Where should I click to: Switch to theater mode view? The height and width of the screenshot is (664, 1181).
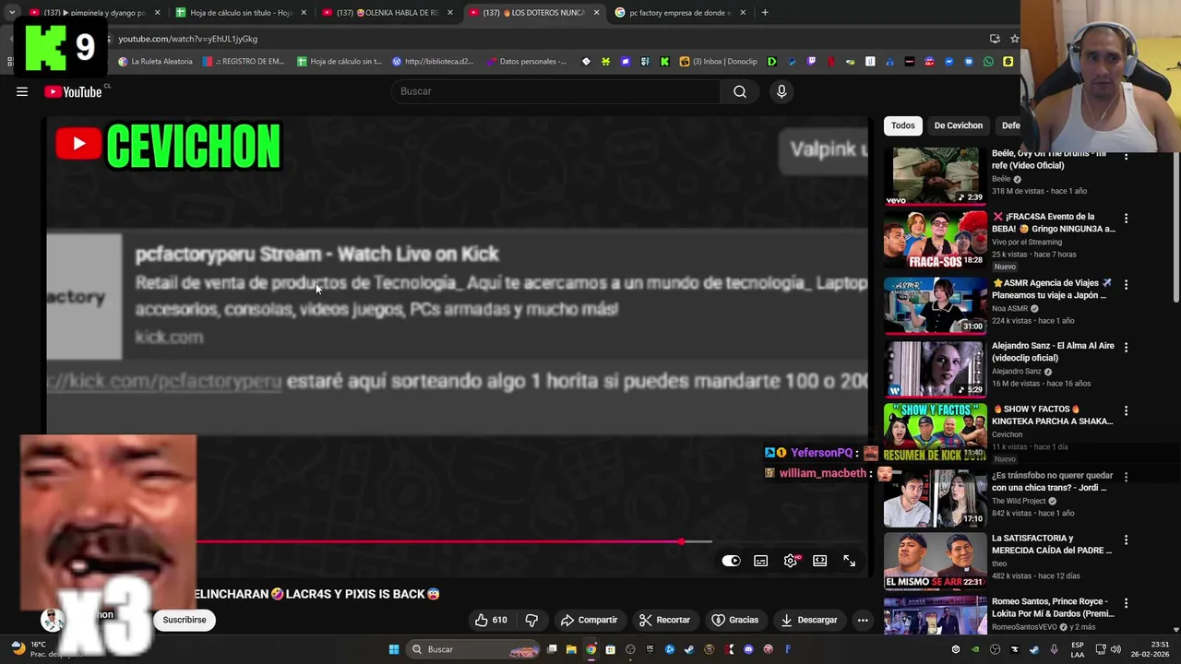pyautogui.click(x=819, y=561)
